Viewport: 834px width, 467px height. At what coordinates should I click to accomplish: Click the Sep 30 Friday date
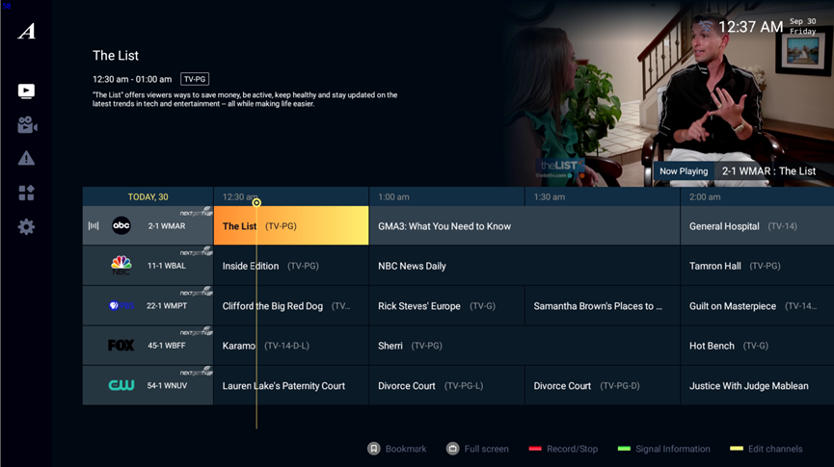point(802,27)
